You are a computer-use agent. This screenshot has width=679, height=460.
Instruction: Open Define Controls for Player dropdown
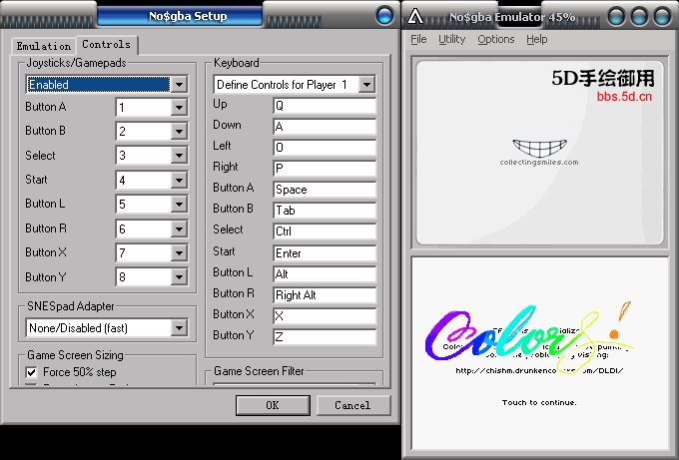366,85
